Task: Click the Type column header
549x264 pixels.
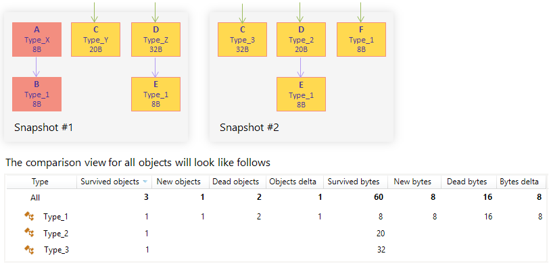Action: click(40, 182)
